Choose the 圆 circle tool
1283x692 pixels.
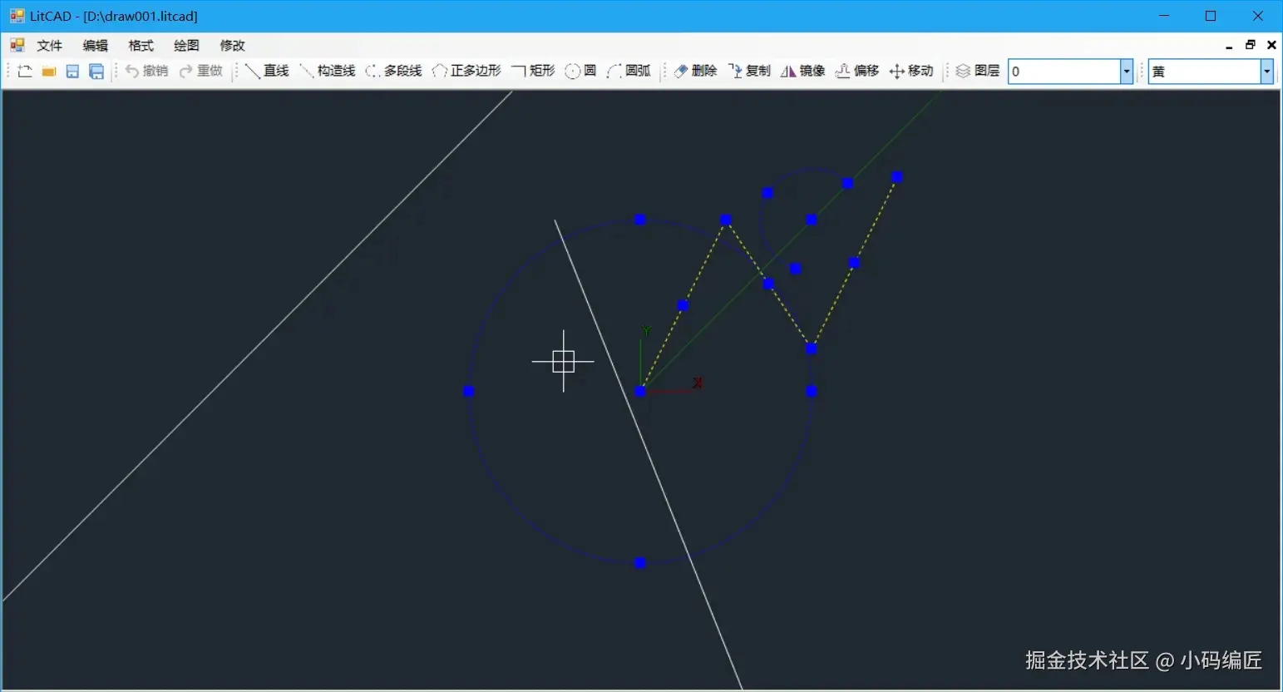[x=580, y=72]
